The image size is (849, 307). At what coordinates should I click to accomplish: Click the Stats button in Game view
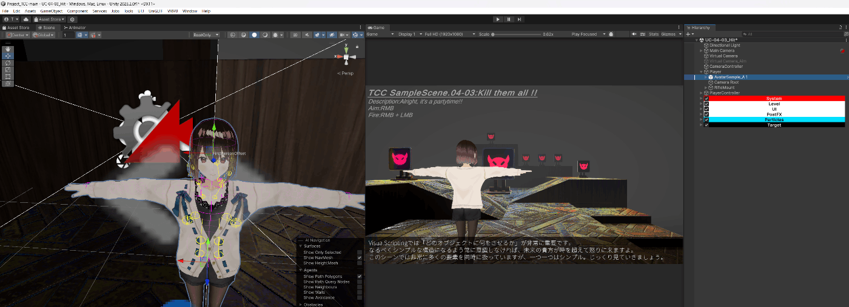pyautogui.click(x=654, y=34)
